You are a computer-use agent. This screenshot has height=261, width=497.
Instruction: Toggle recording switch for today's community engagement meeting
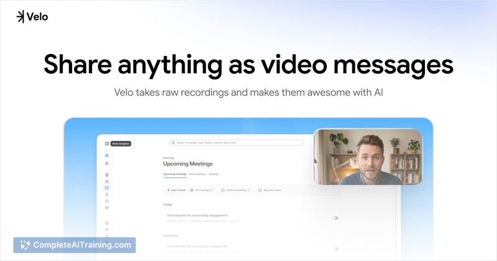[335, 218]
